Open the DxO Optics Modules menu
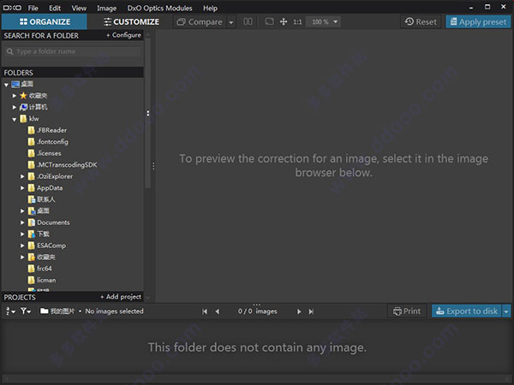This screenshot has height=385, width=514. click(159, 8)
